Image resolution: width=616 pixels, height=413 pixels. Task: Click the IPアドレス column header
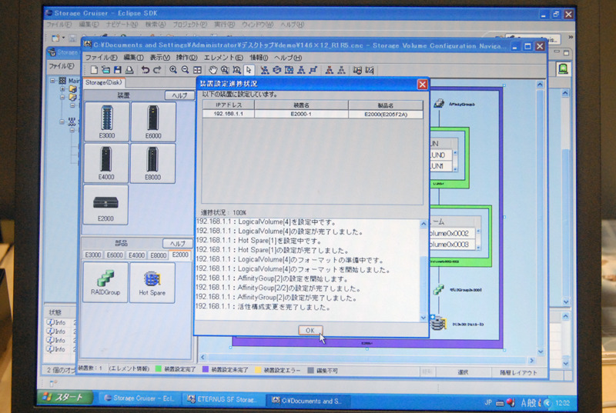click(229, 105)
